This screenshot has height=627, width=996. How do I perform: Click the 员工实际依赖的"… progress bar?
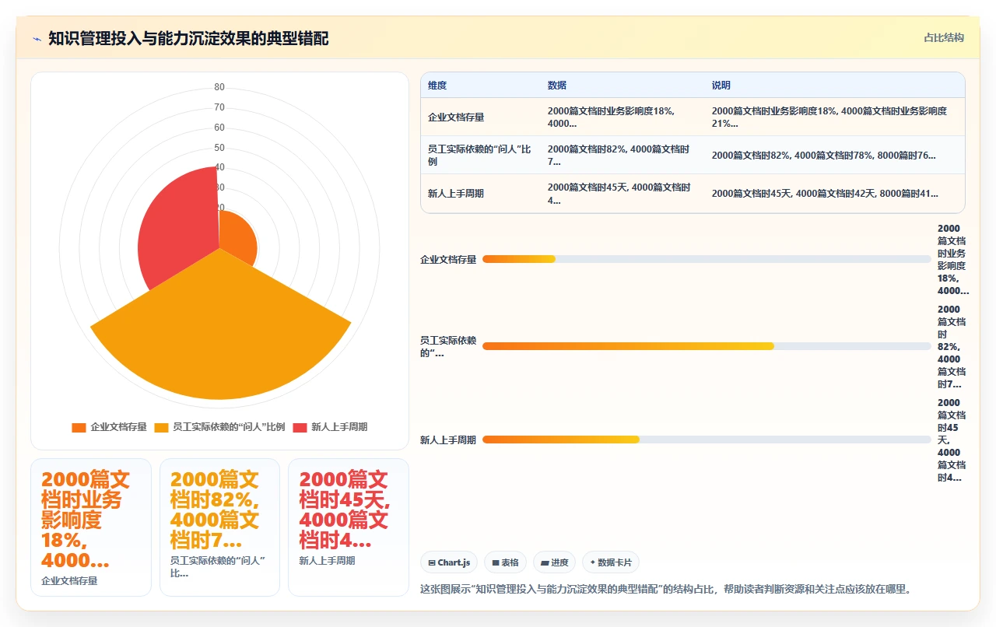click(707, 346)
